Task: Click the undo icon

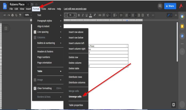Action: tap(5, 15)
